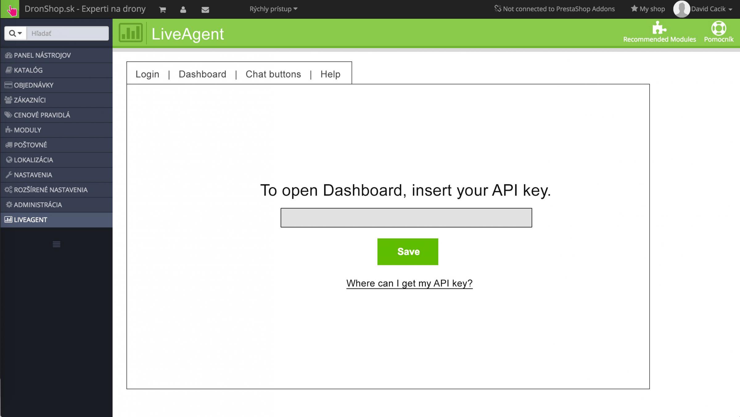Viewport: 740px width, 417px height.
Task: Click the shopping cart icon in top bar
Action: tap(162, 10)
